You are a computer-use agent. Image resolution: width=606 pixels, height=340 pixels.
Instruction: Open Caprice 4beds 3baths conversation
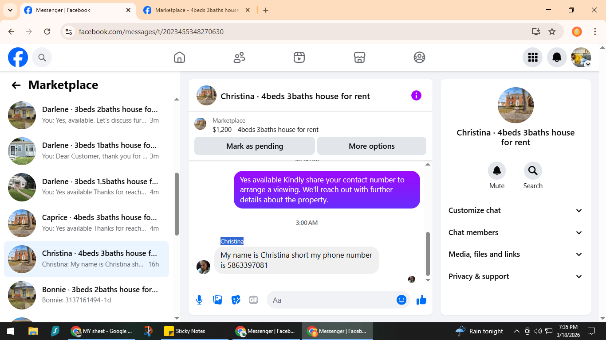point(87,223)
